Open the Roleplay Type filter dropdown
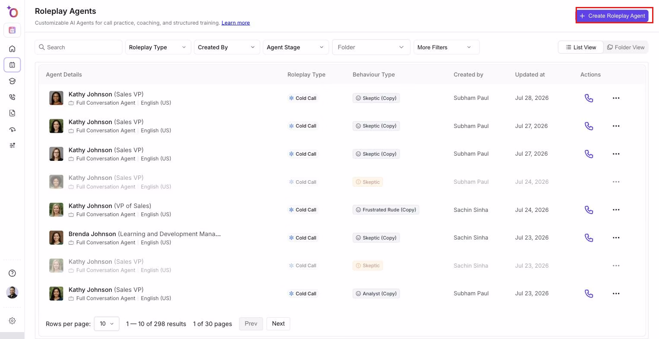This screenshot has height=339, width=659. pos(158,47)
